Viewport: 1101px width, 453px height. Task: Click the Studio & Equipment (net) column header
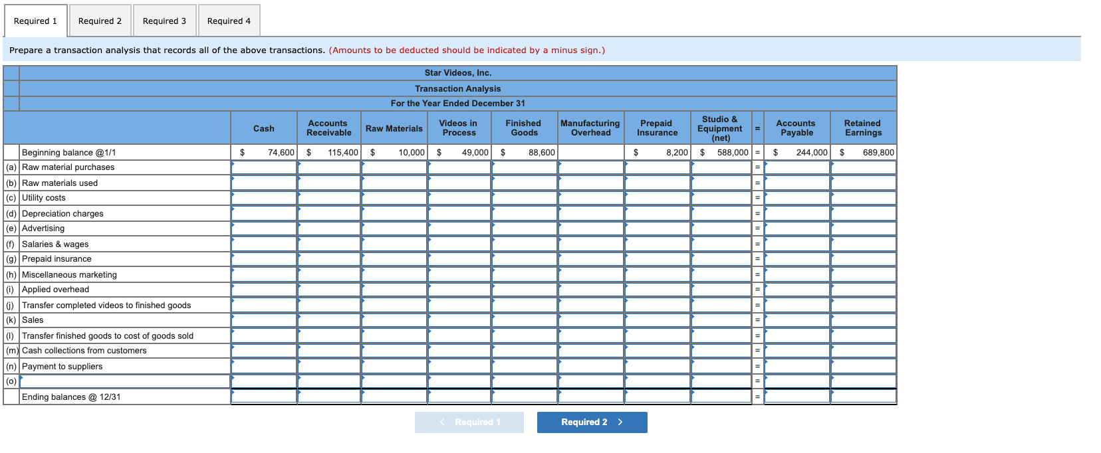(x=720, y=128)
